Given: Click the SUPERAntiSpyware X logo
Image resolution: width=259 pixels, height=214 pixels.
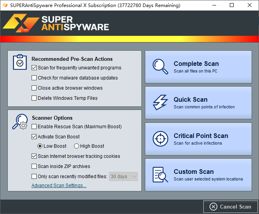Looking at the screenshot, I should point(21,23).
